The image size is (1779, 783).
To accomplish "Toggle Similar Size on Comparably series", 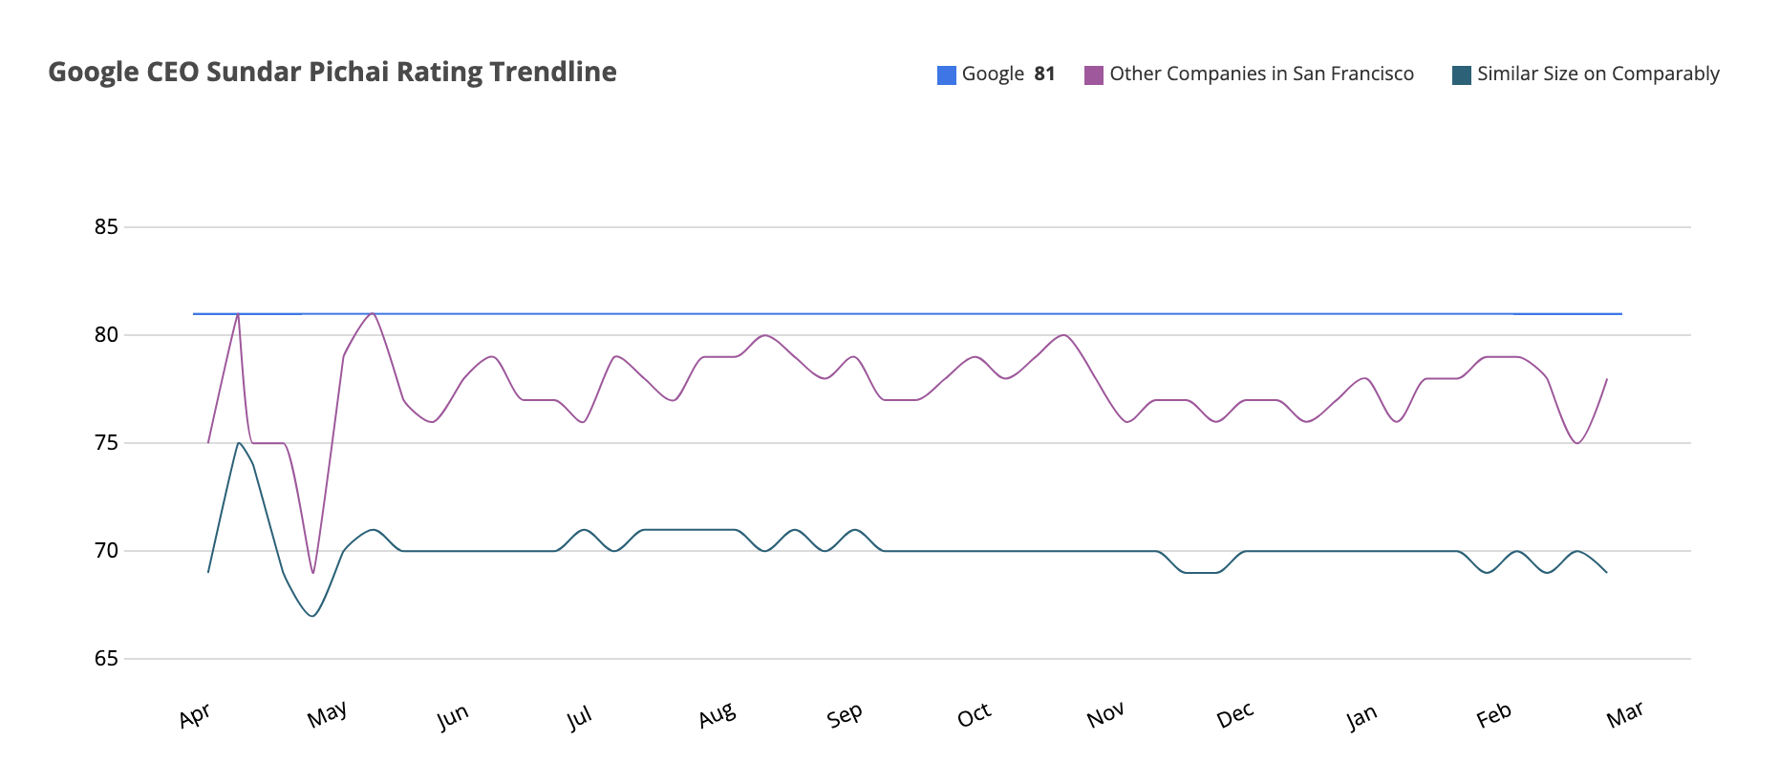I will click(1597, 74).
